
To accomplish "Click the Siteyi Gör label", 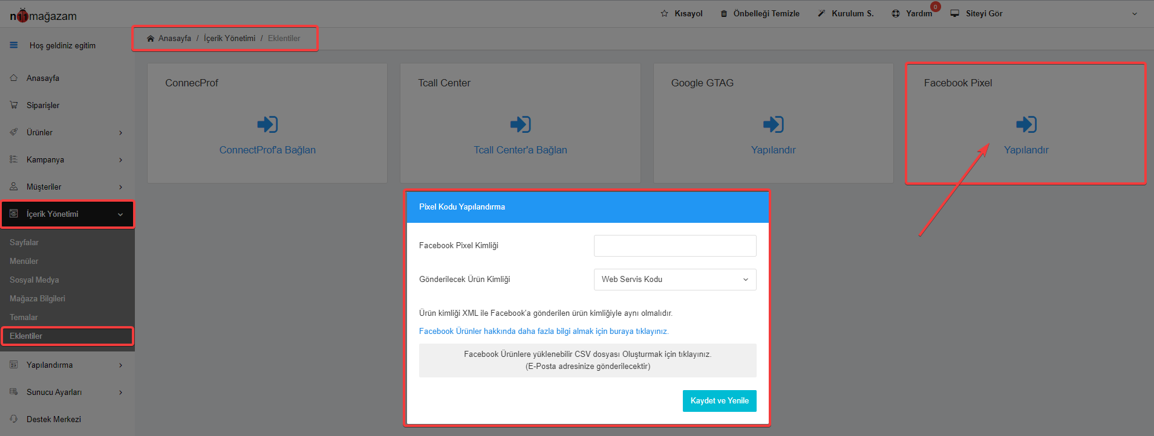I will point(984,13).
